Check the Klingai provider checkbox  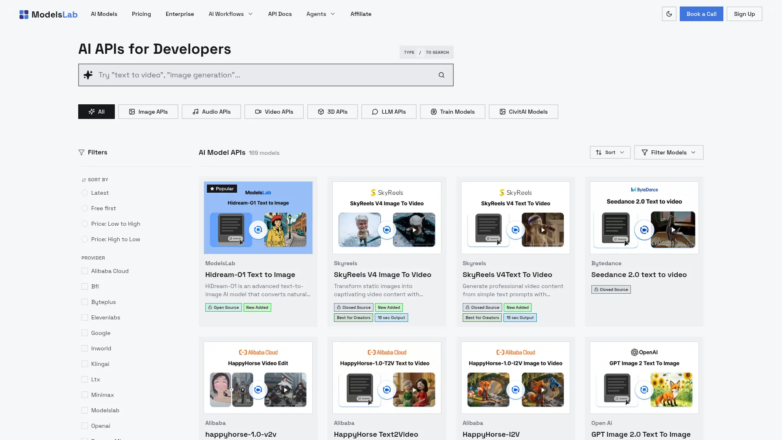point(85,364)
